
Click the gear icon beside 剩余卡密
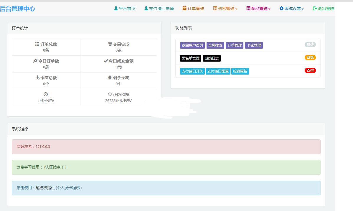point(110,78)
